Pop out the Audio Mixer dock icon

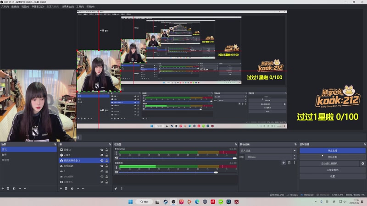point(236,144)
